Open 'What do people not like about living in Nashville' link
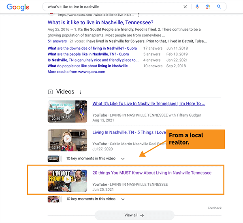Viewport: 243px width, 223px height. point(90,66)
